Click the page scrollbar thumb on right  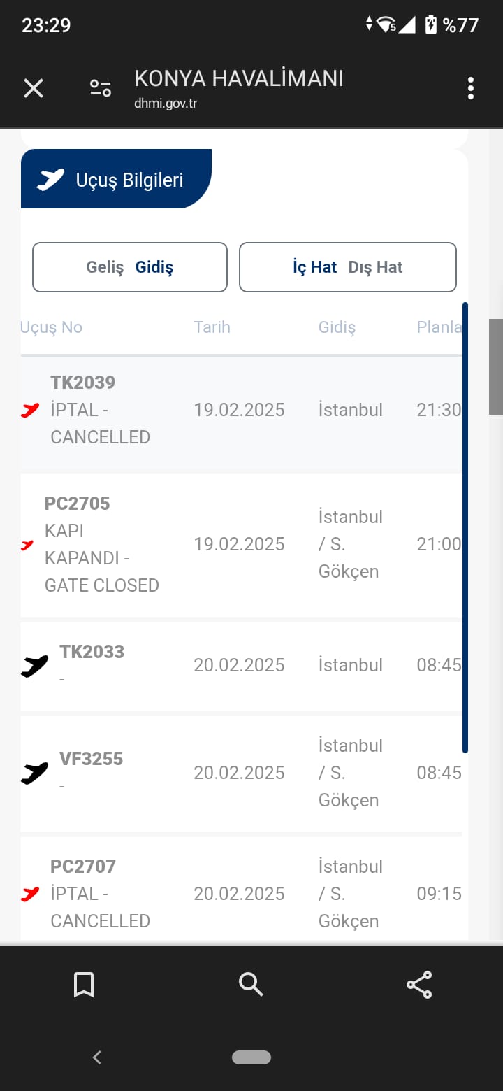pos(496,366)
